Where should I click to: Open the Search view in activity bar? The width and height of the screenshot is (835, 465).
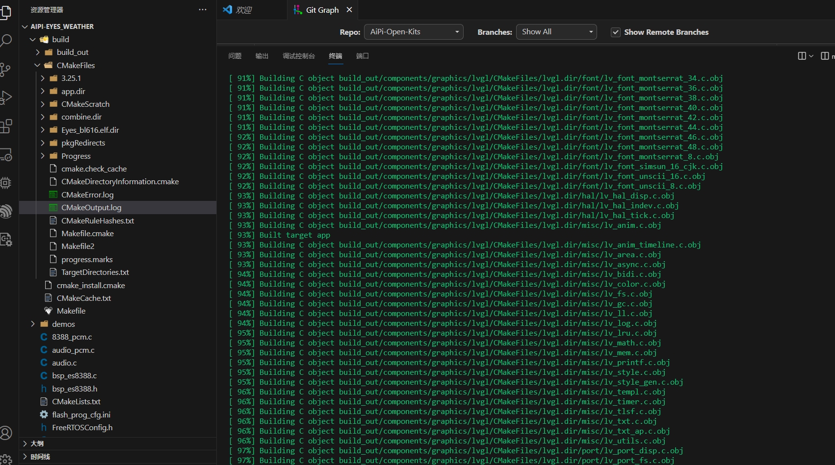point(5,40)
